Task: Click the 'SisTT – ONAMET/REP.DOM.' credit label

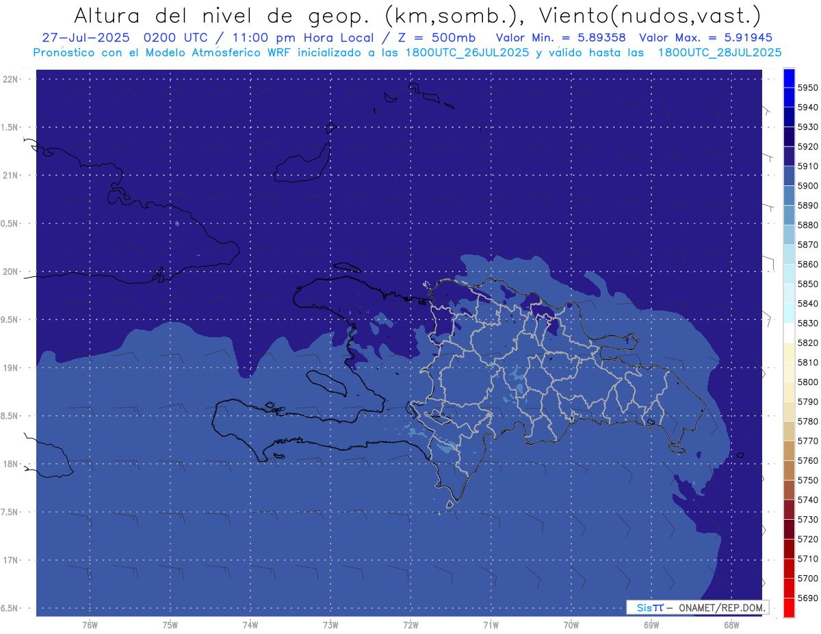Action: [698, 607]
